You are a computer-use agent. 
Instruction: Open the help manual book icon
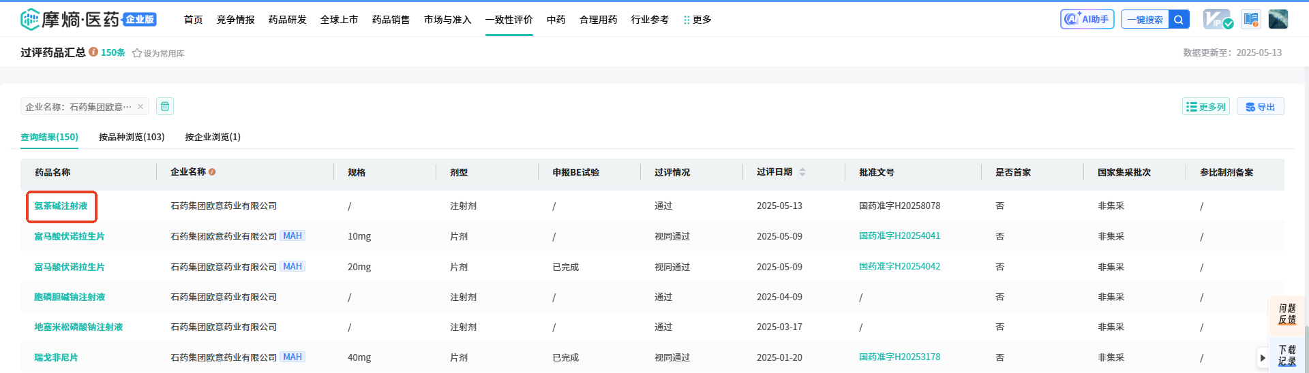[x=1250, y=19]
